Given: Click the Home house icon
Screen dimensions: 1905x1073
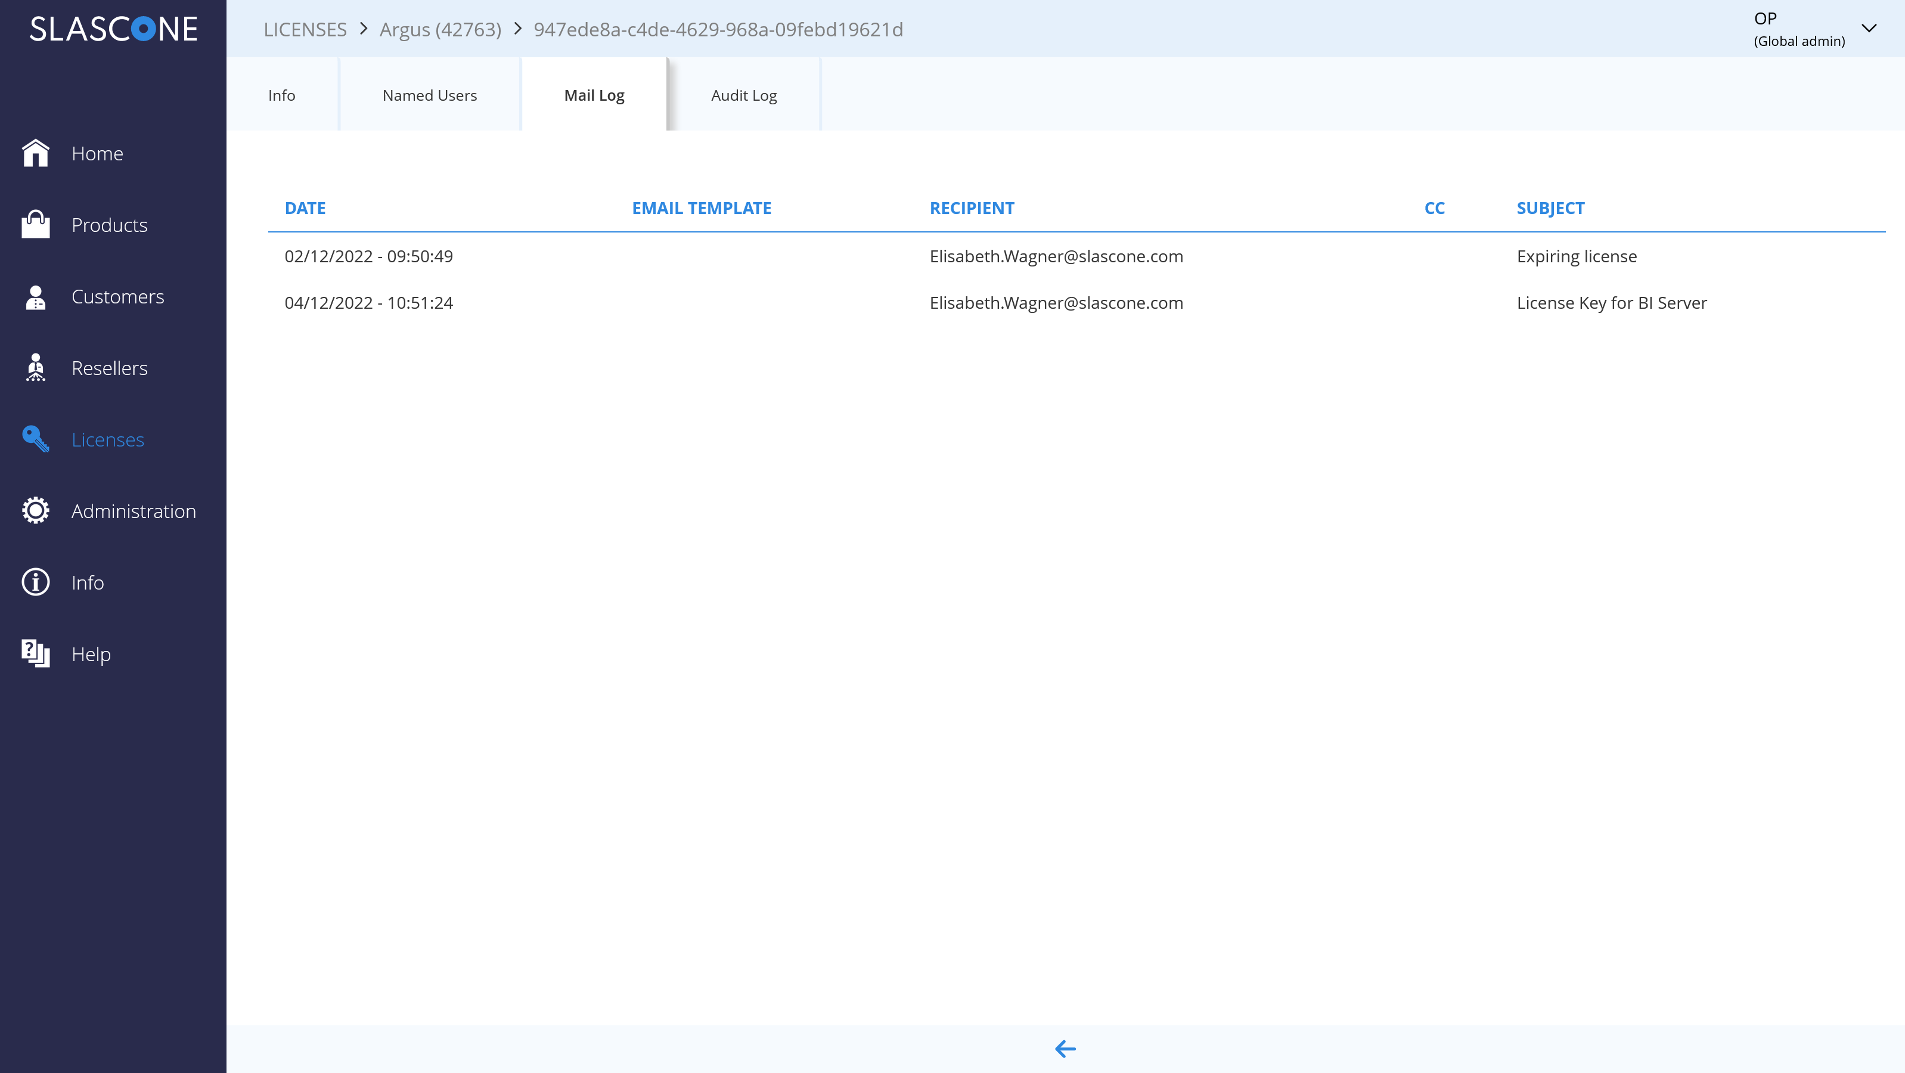Looking at the screenshot, I should 36,153.
